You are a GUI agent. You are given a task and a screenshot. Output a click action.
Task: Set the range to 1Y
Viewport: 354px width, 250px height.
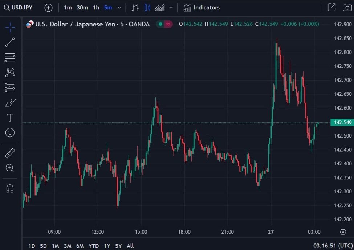tap(107, 246)
